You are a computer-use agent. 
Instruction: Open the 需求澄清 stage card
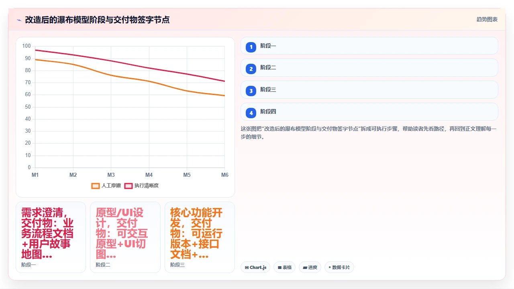pyautogui.click(x=51, y=237)
